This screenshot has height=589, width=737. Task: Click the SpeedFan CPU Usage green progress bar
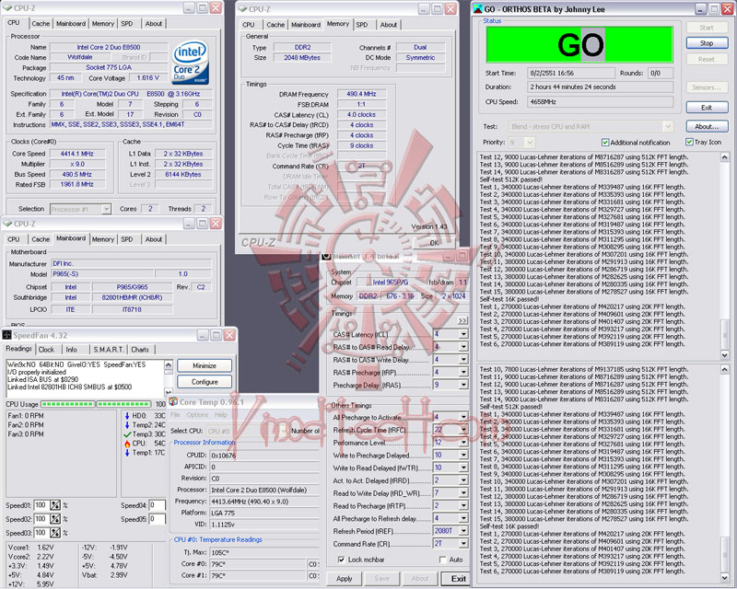point(97,404)
